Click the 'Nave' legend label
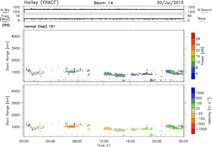212x147 pixels. (x=202, y=18)
